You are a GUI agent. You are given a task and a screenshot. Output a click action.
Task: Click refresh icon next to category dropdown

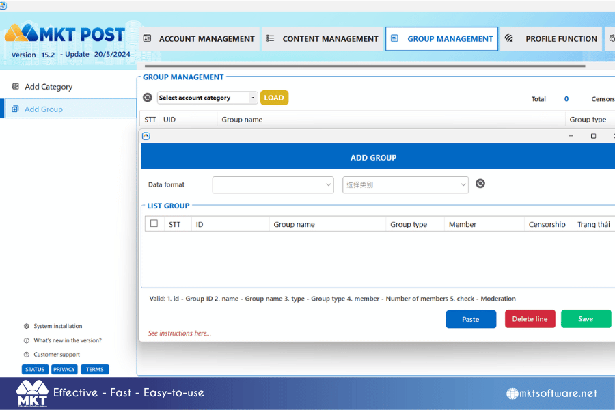(480, 184)
